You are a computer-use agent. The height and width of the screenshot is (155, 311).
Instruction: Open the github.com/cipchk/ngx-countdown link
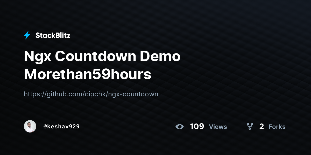tap(91, 94)
